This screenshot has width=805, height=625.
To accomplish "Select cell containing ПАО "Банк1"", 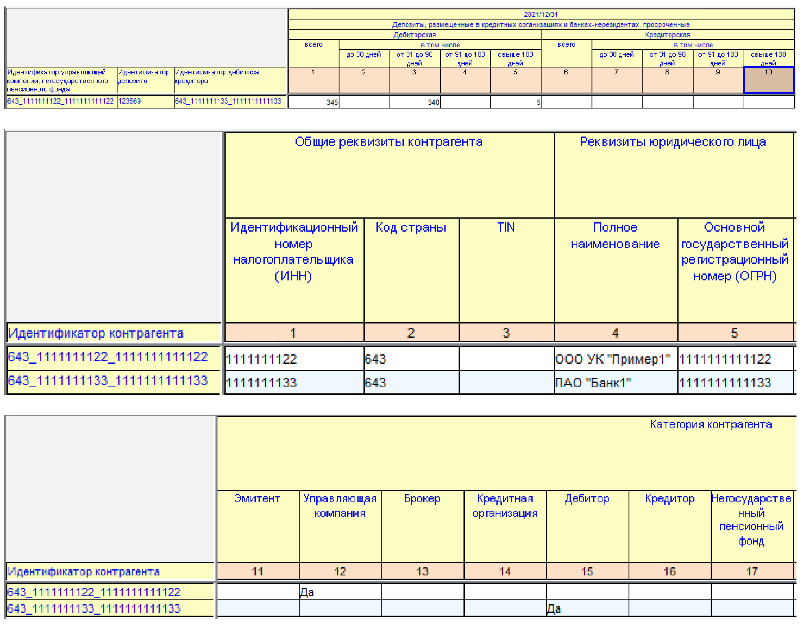I will coord(616,382).
